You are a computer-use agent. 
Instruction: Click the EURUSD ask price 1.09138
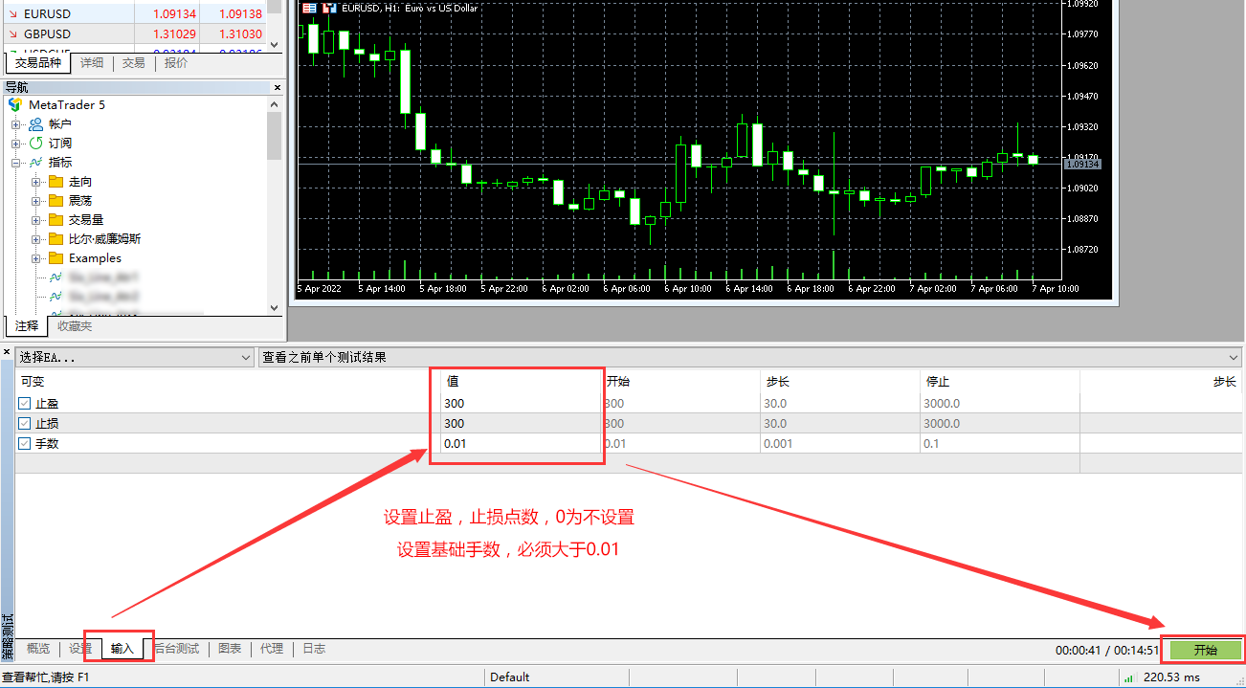240,14
